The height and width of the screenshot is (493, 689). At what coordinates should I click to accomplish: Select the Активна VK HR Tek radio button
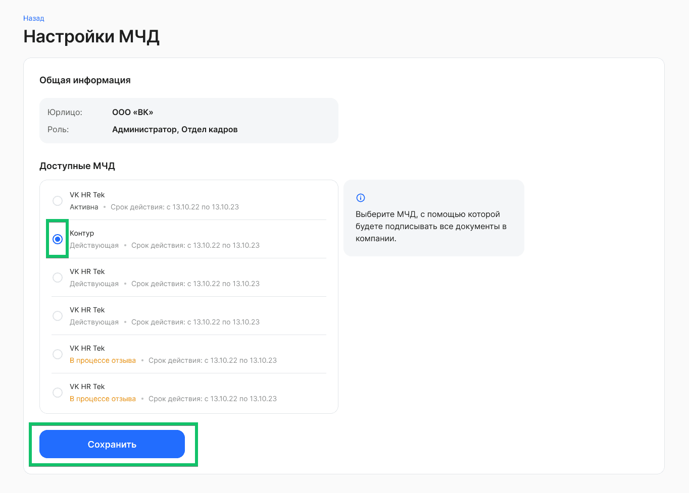click(x=58, y=201)
